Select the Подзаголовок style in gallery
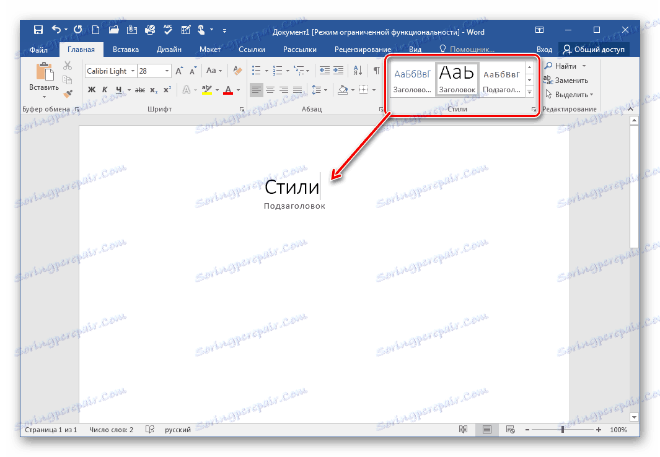The image size is (660, 457). (x=502, y=81)
